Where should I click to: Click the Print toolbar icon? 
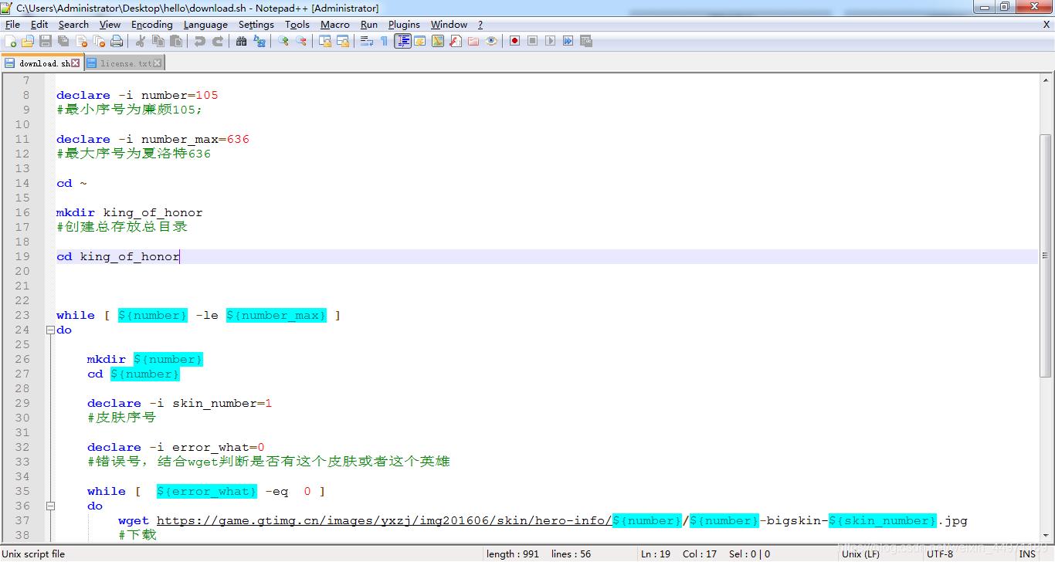click(115, 41)
